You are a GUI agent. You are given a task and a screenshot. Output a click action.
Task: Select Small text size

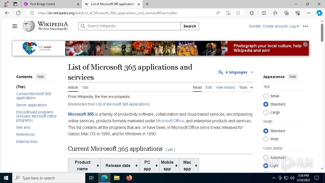coord(266,96)
